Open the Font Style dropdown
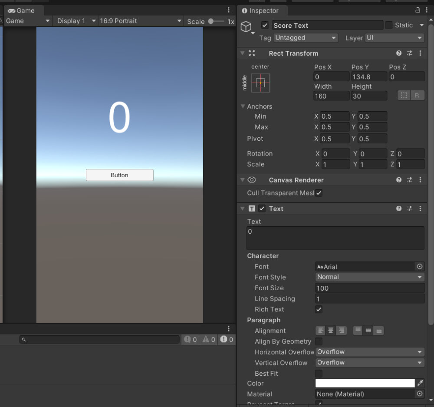Viewport: 434px width, 407px height. pyautogui.click(x=370, y=277)
